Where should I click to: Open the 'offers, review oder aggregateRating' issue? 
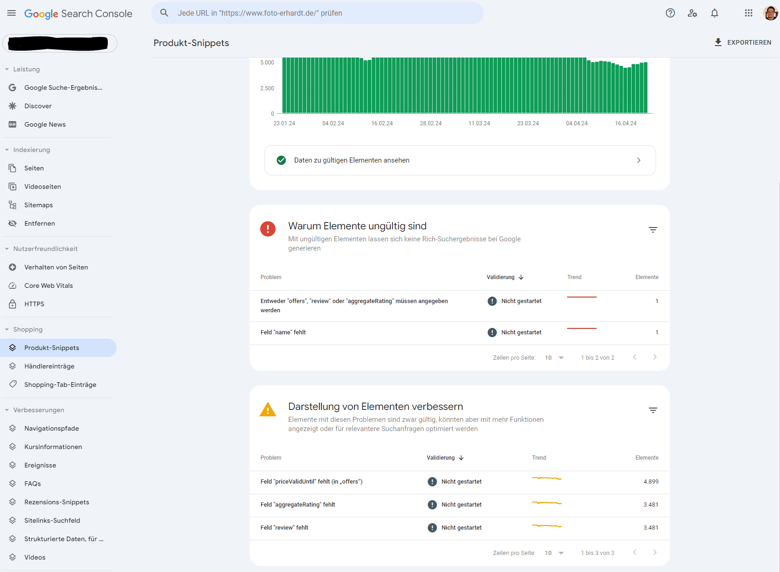click(x=459, y=306)
